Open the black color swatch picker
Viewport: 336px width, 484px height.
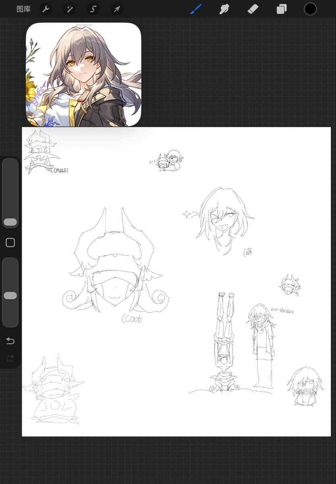tap(310, 9)
